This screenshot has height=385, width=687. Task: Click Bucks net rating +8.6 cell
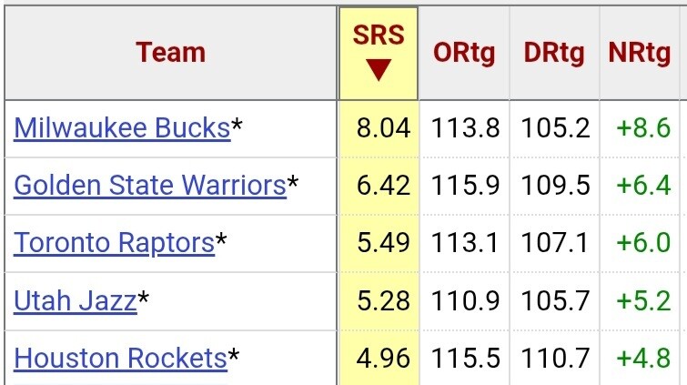[x=643, y=128]
